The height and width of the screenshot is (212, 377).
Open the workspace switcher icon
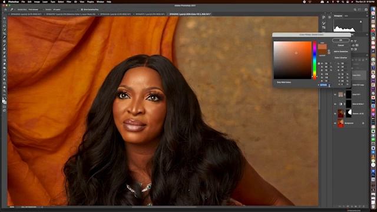tap(360, 9)
